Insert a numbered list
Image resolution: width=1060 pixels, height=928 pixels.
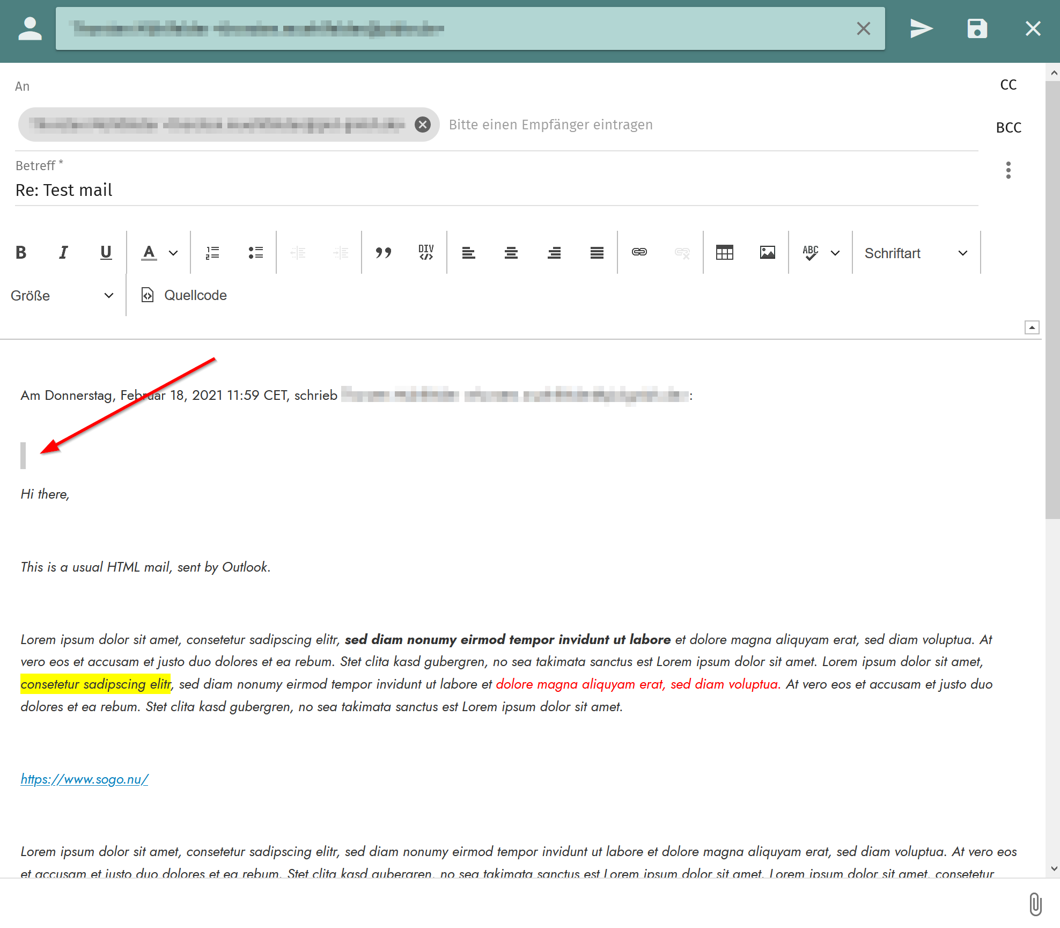(x=212, y=252)
